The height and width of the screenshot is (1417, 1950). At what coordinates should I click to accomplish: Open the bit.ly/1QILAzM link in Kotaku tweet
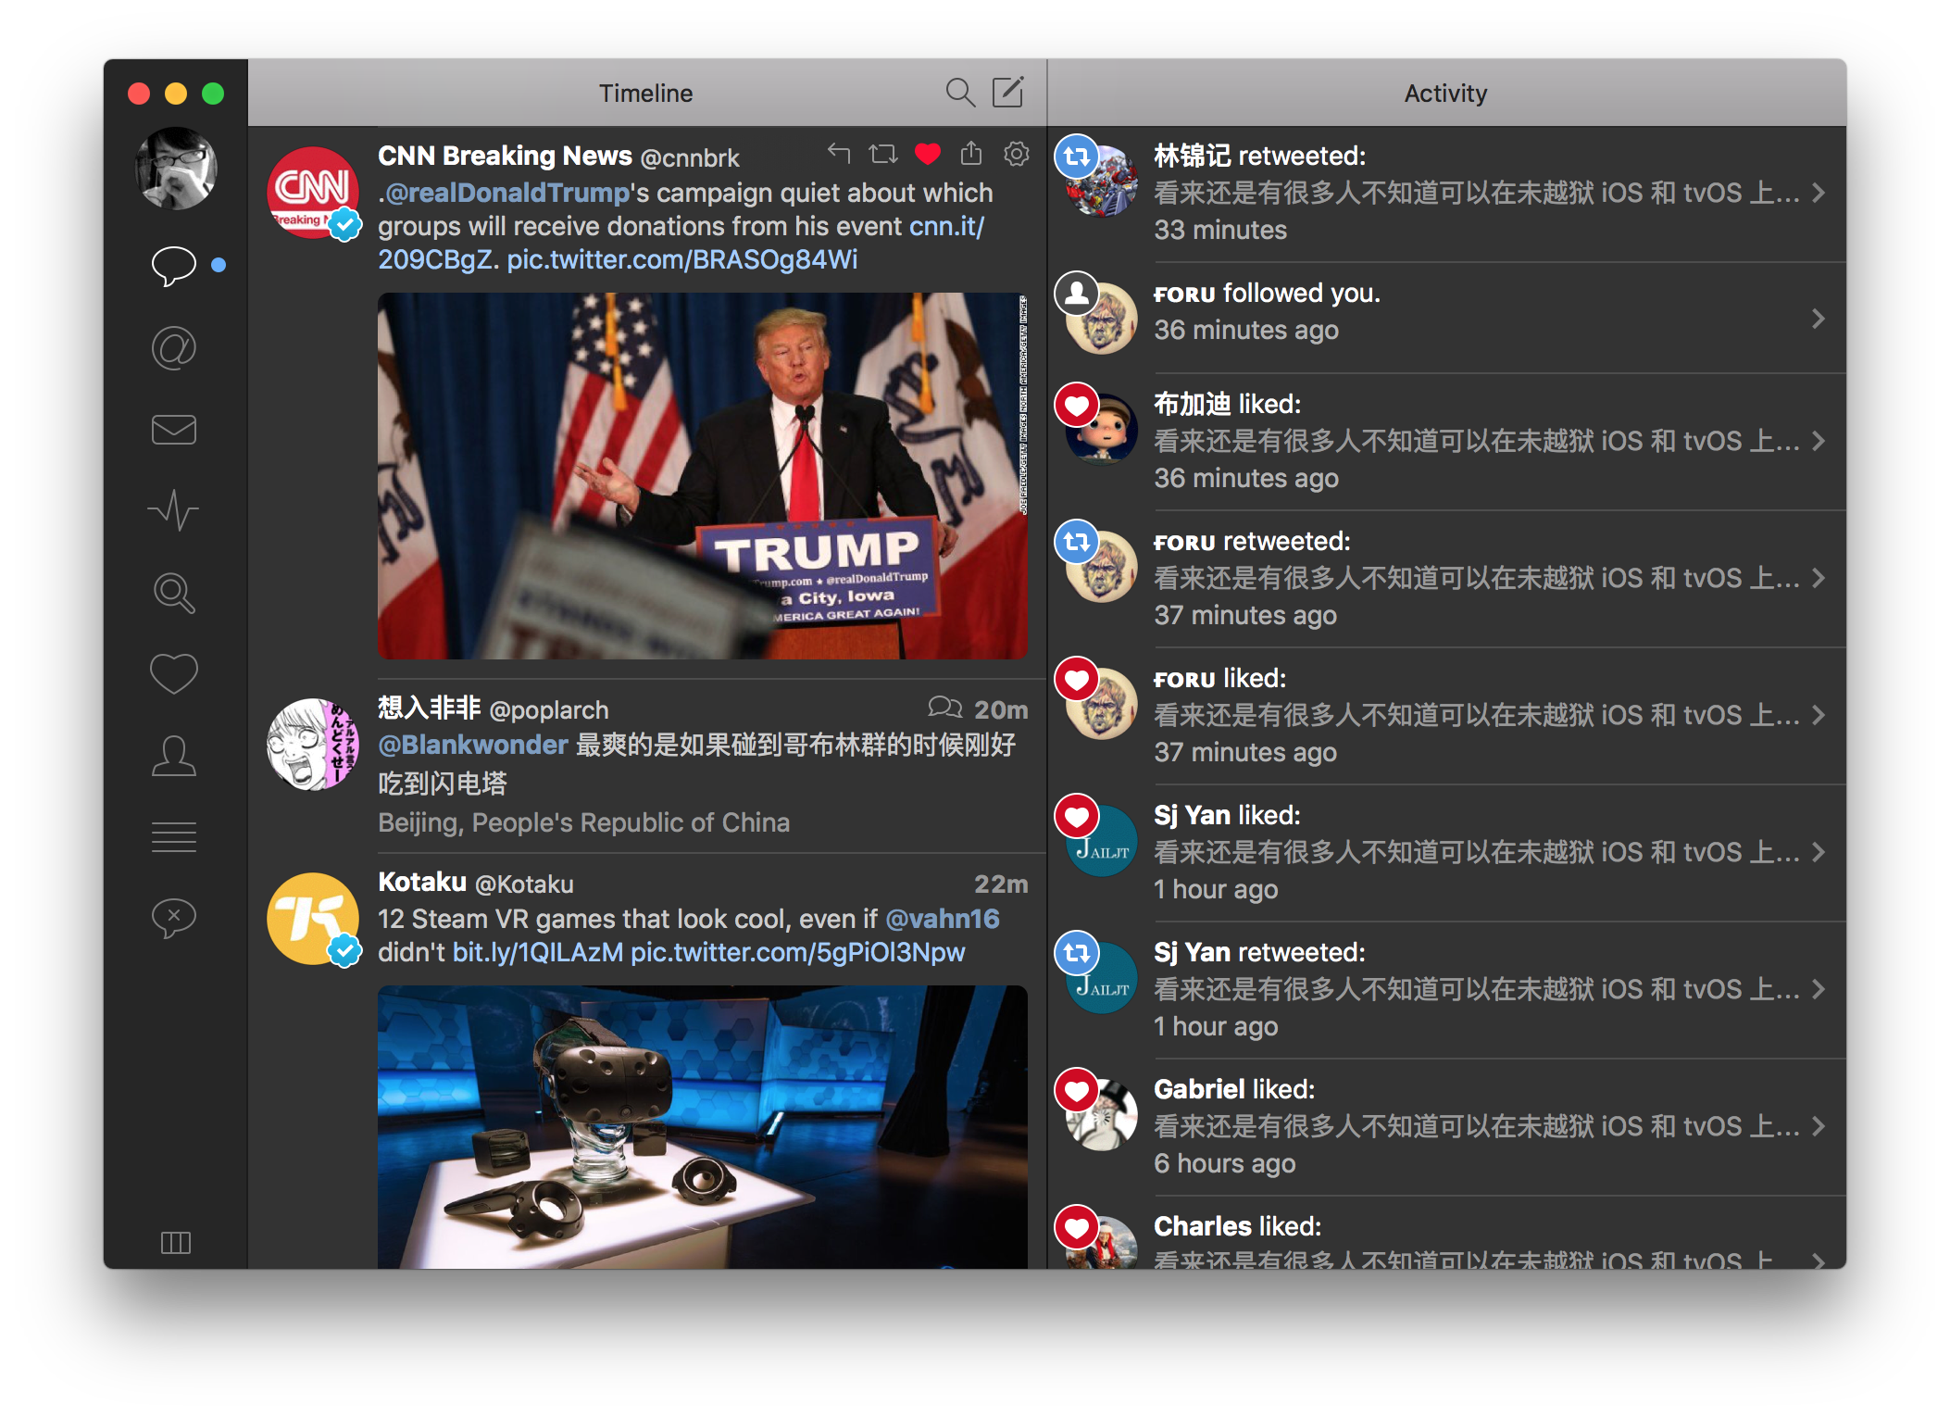point(537,952)
